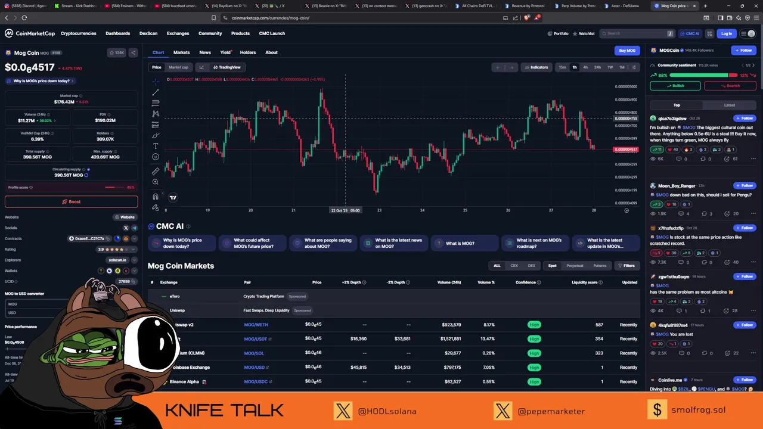Open the Cryptocurrencies nav menu
Screen dimensions: 763x429
(x=78, y=33)
